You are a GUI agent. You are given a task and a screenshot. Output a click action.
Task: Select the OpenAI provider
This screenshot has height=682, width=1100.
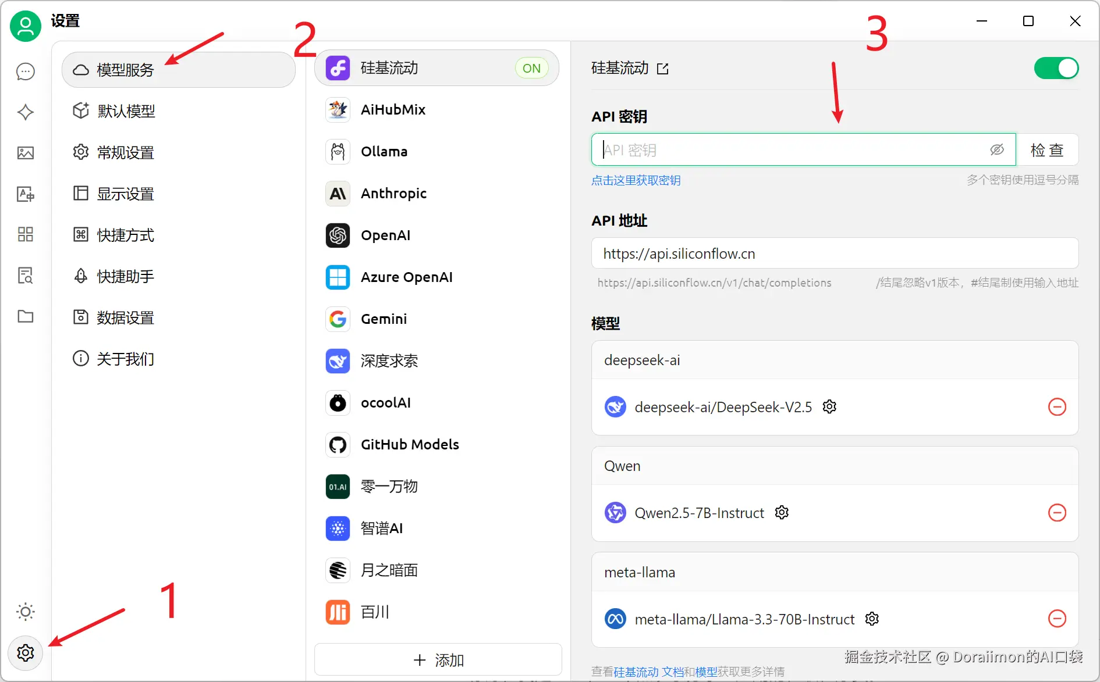pos(437,235)
